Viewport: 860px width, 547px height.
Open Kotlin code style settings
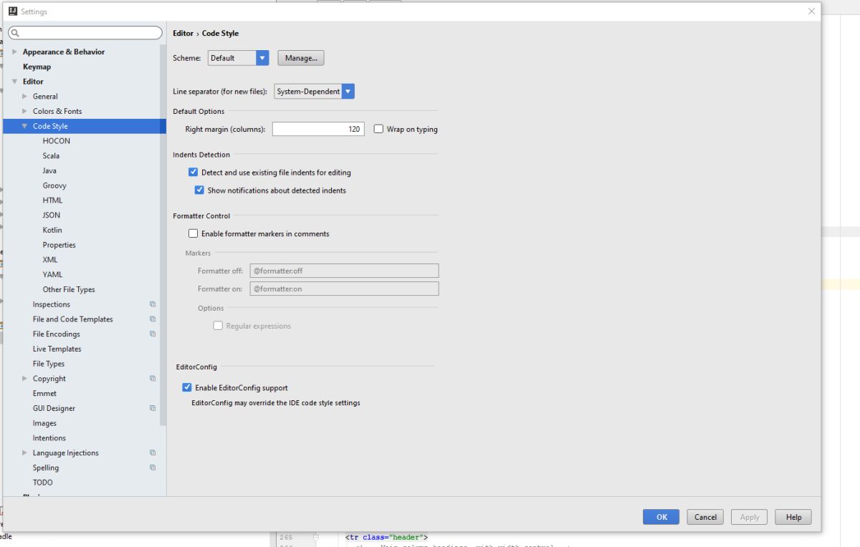(x=52, y=230)
